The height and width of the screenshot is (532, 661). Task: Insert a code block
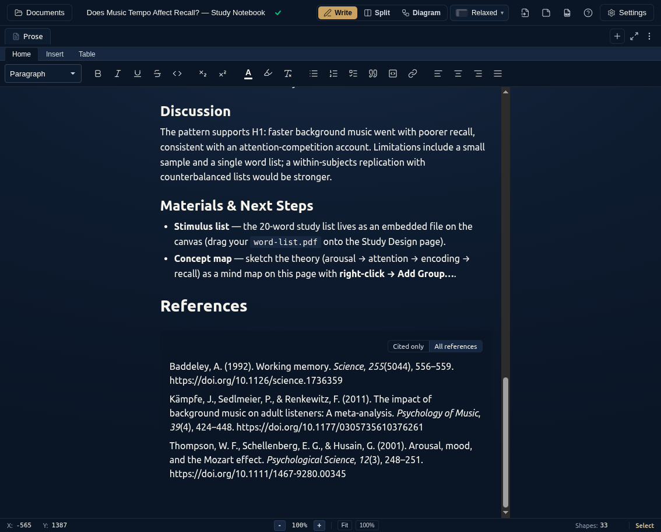[x=393, y=74]
